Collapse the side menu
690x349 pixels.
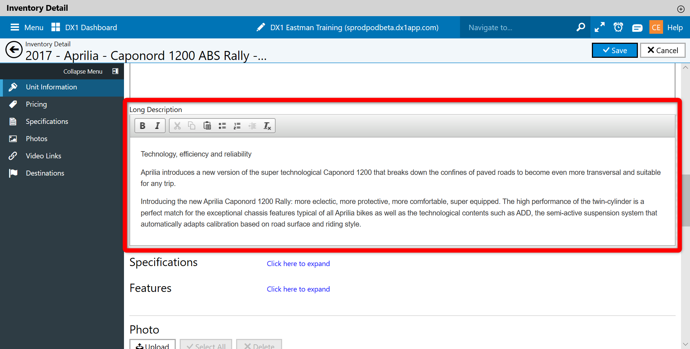[x=91, y=71]
